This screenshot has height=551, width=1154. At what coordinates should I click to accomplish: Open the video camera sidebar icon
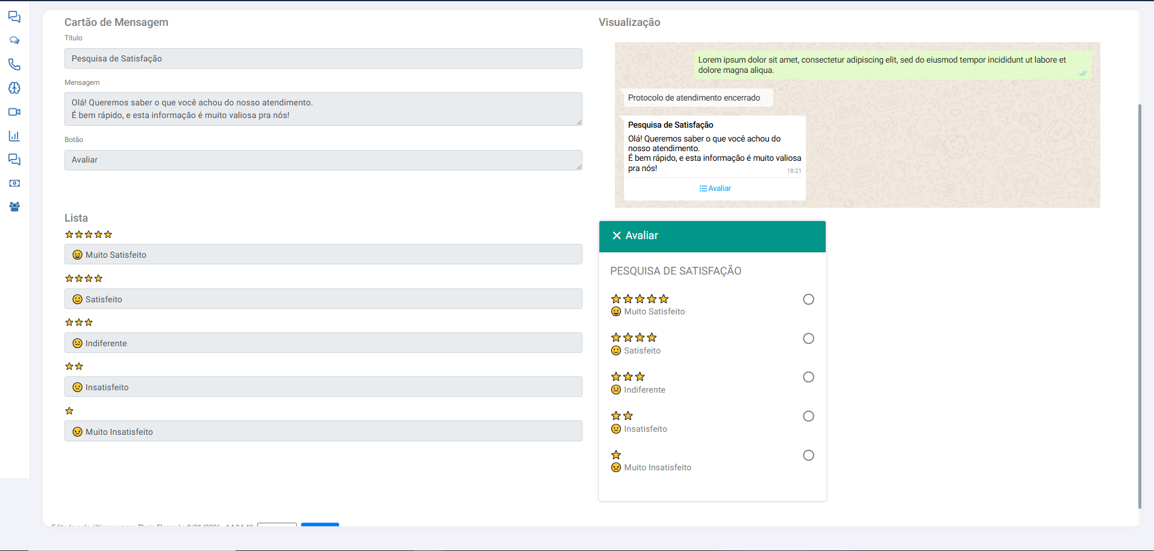tap(14, 112)
